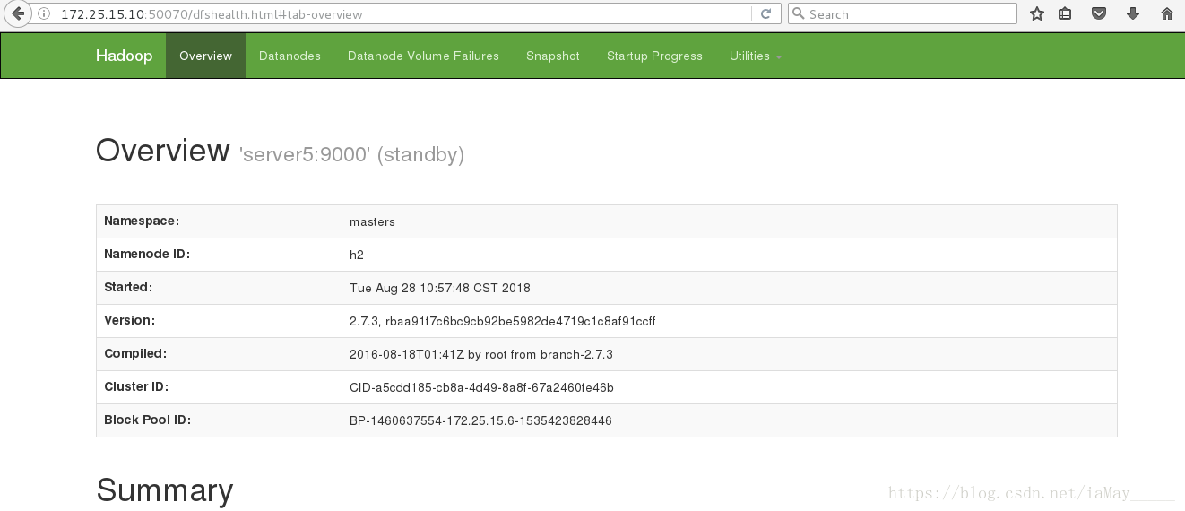Select the Namespace value 'masters'
The height and width of the screenshot is (511, 1185).
coord(372,221)
